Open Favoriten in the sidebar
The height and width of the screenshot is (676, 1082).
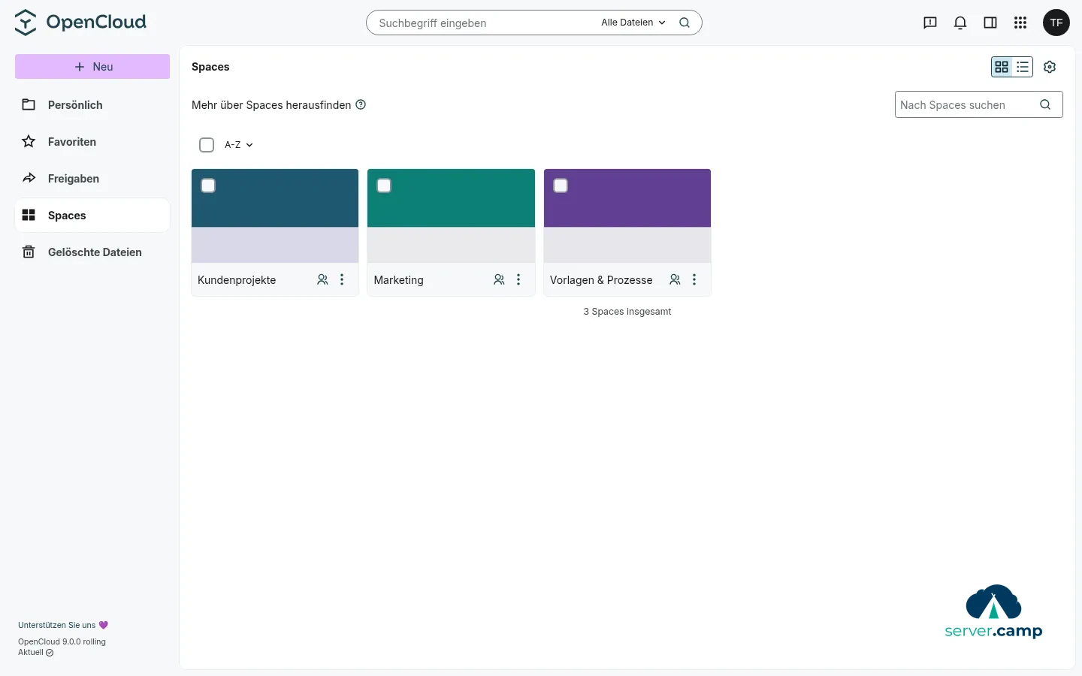coord(92,142)
